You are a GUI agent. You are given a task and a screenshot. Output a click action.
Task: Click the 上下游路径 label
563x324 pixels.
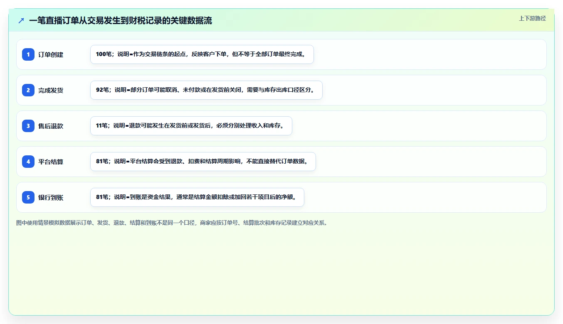click(532, 18)
